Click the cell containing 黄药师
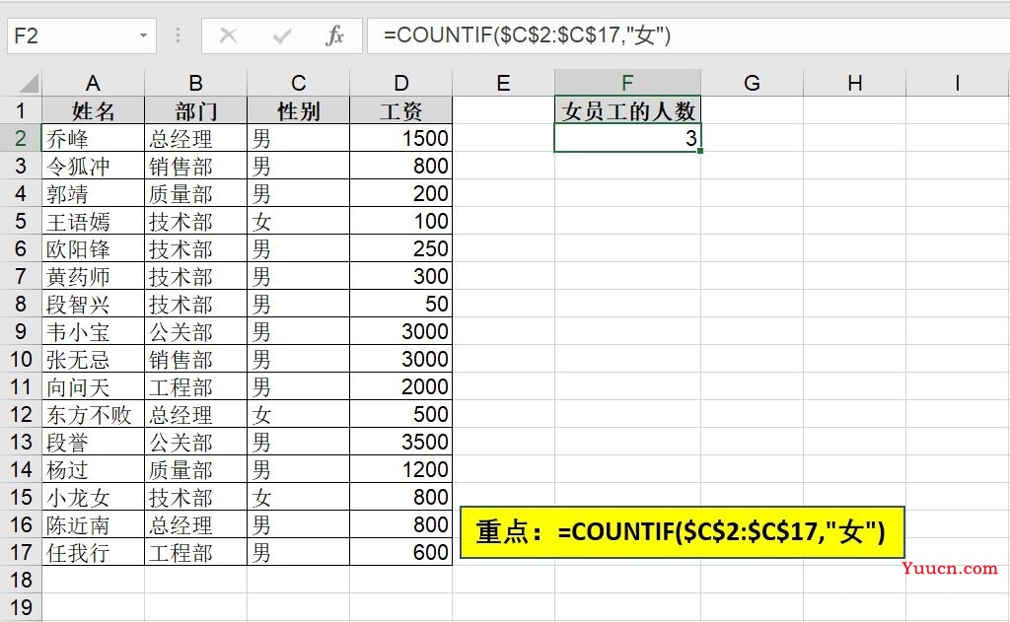1010x622 pixels. [93, 276]
